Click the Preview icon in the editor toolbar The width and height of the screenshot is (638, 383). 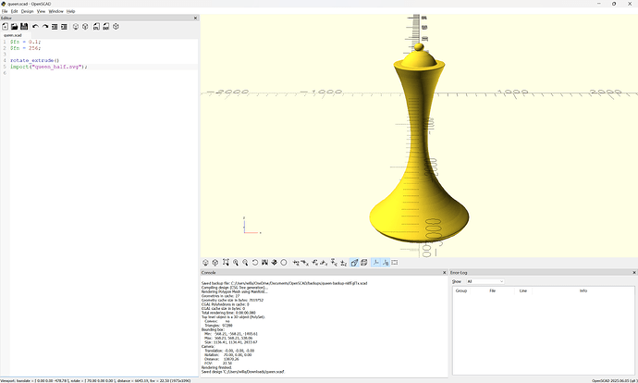[76, 27]
